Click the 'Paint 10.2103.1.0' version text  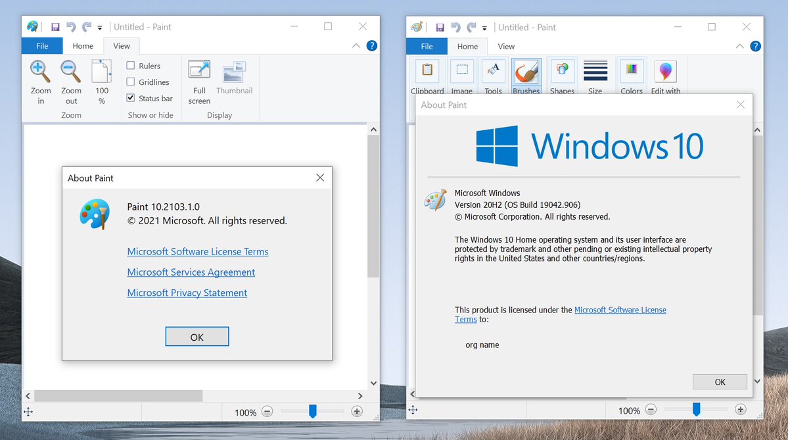[x=164, y=207]
